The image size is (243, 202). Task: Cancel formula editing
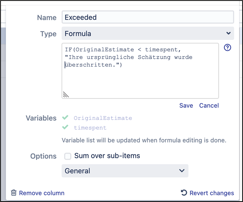coord(209,105)
